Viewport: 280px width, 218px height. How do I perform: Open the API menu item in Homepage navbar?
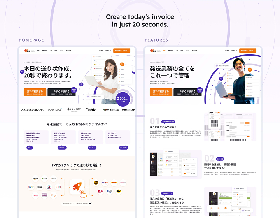[x=51, y=51]
